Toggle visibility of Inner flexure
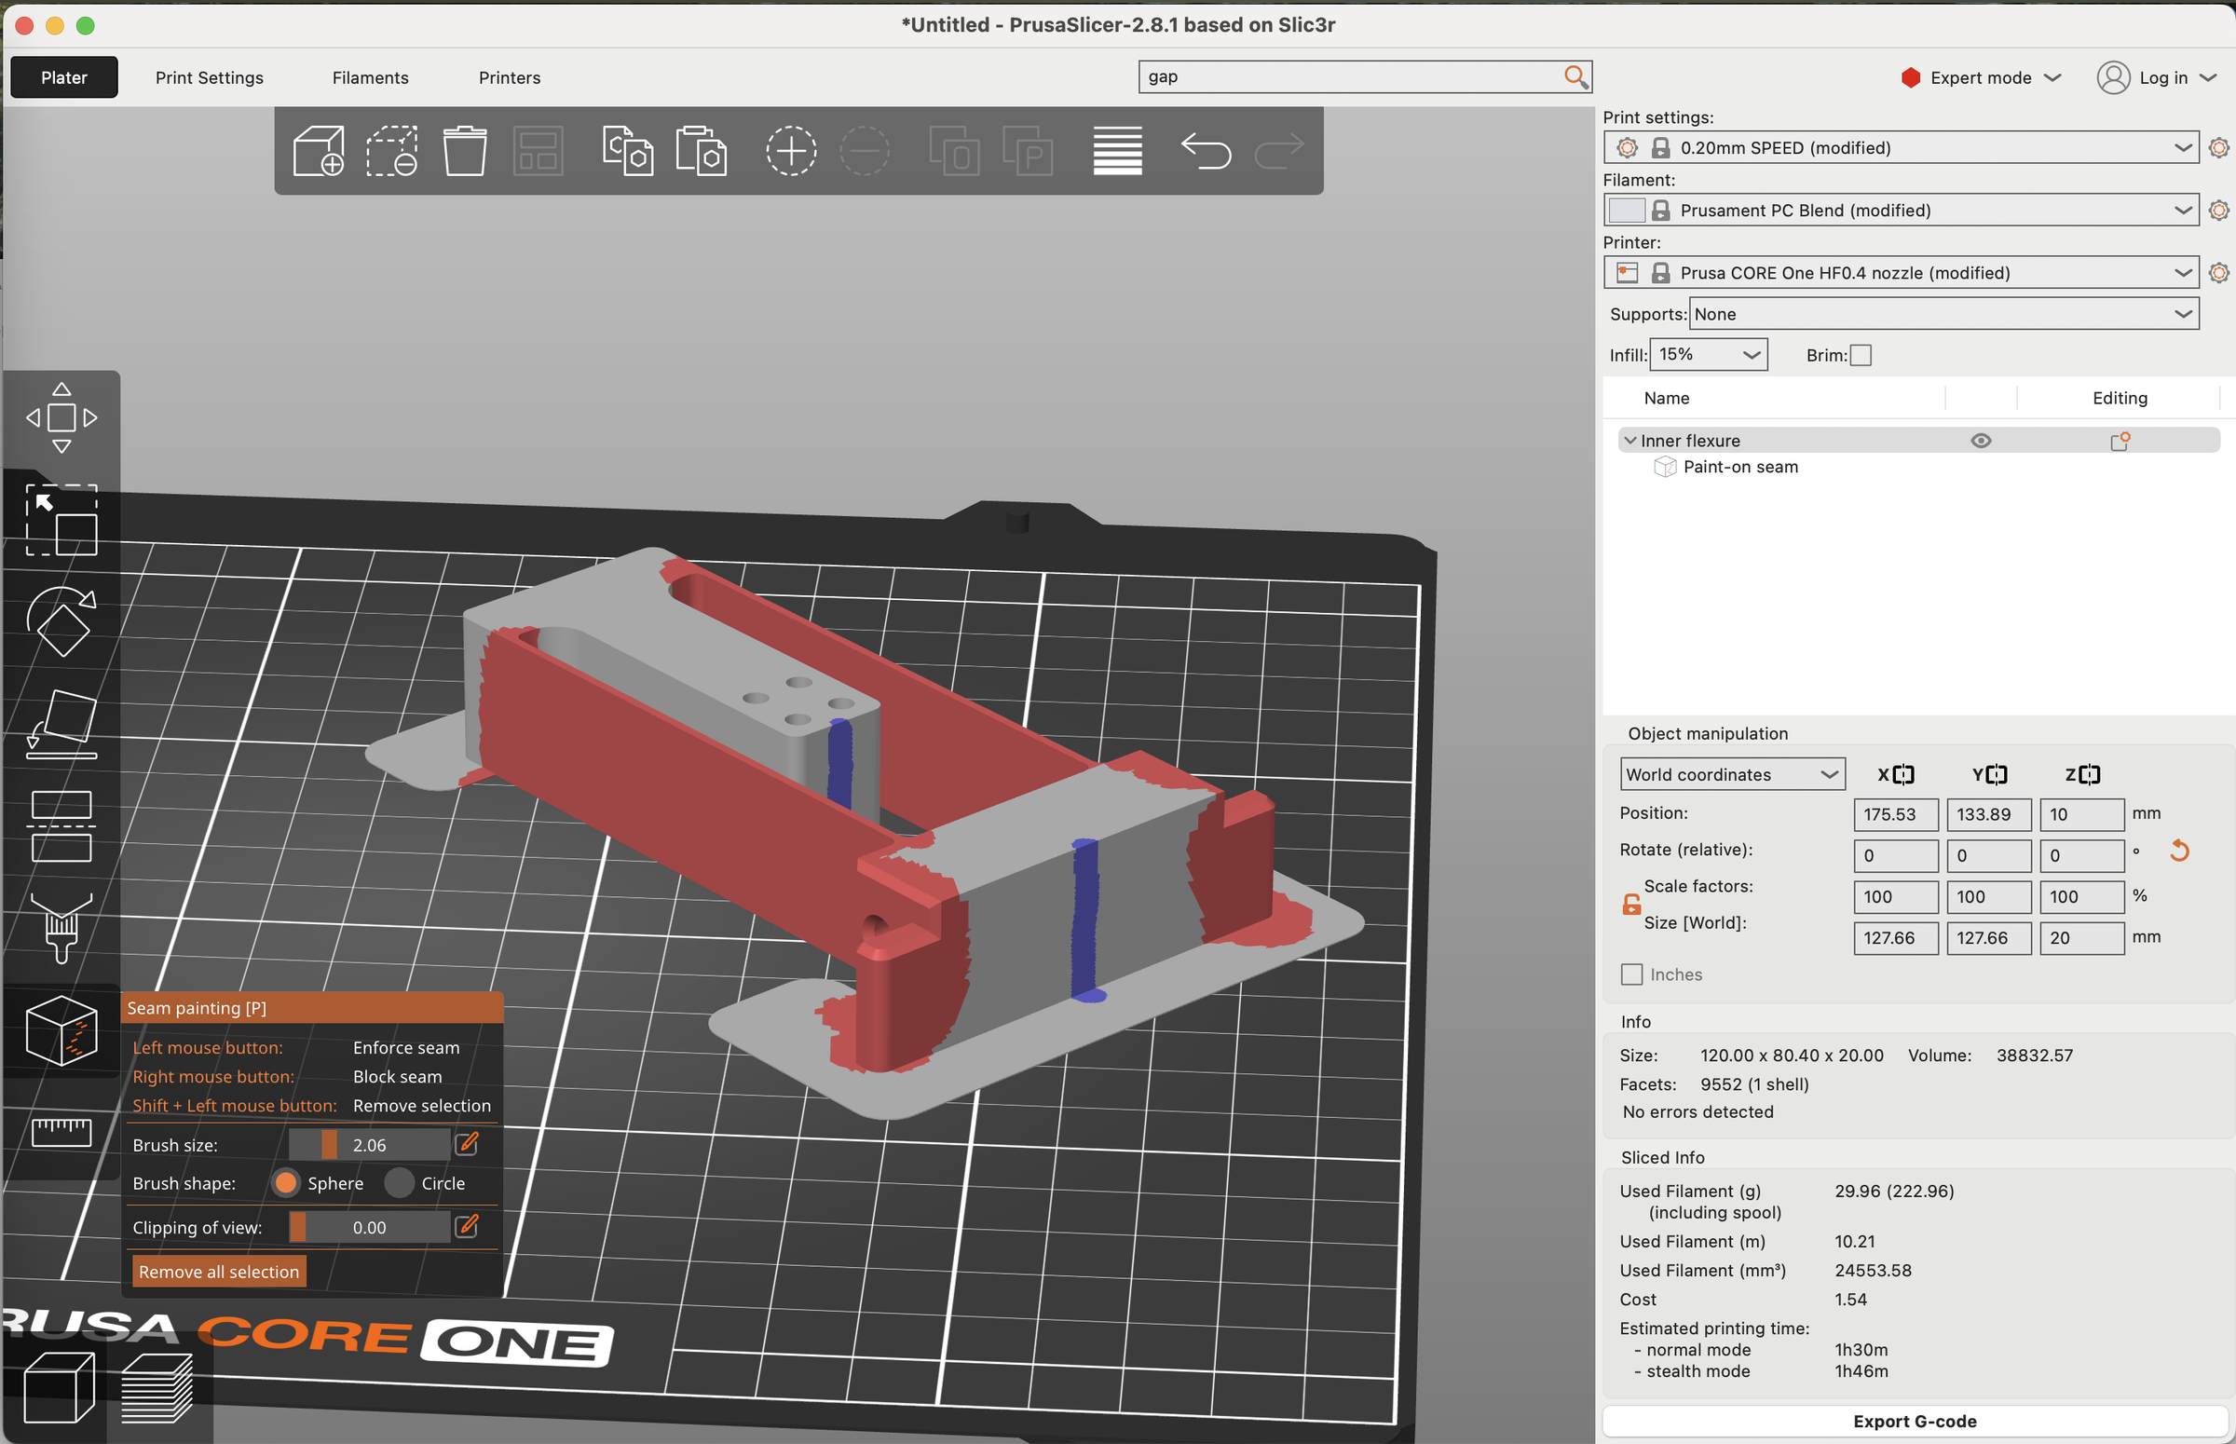Viewport: 2236px width, 1444px height. click(x=1981, y=441)
